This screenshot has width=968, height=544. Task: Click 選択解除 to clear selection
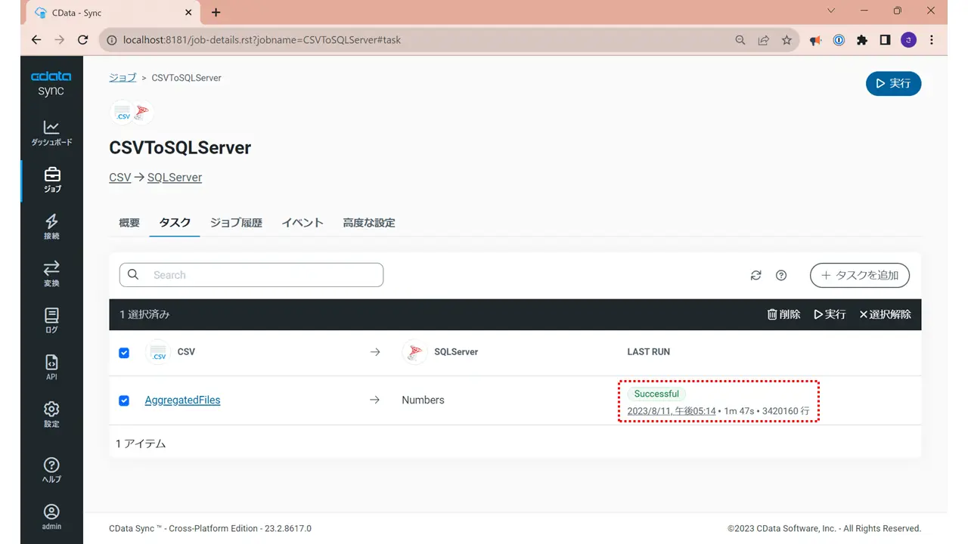[885, 314]
